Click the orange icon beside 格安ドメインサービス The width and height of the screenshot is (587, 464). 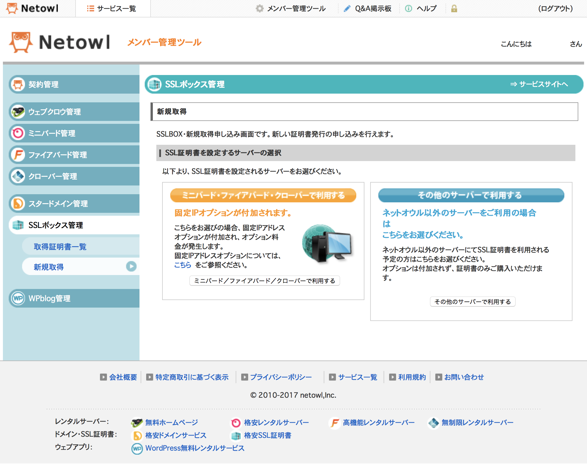[137, 435]
